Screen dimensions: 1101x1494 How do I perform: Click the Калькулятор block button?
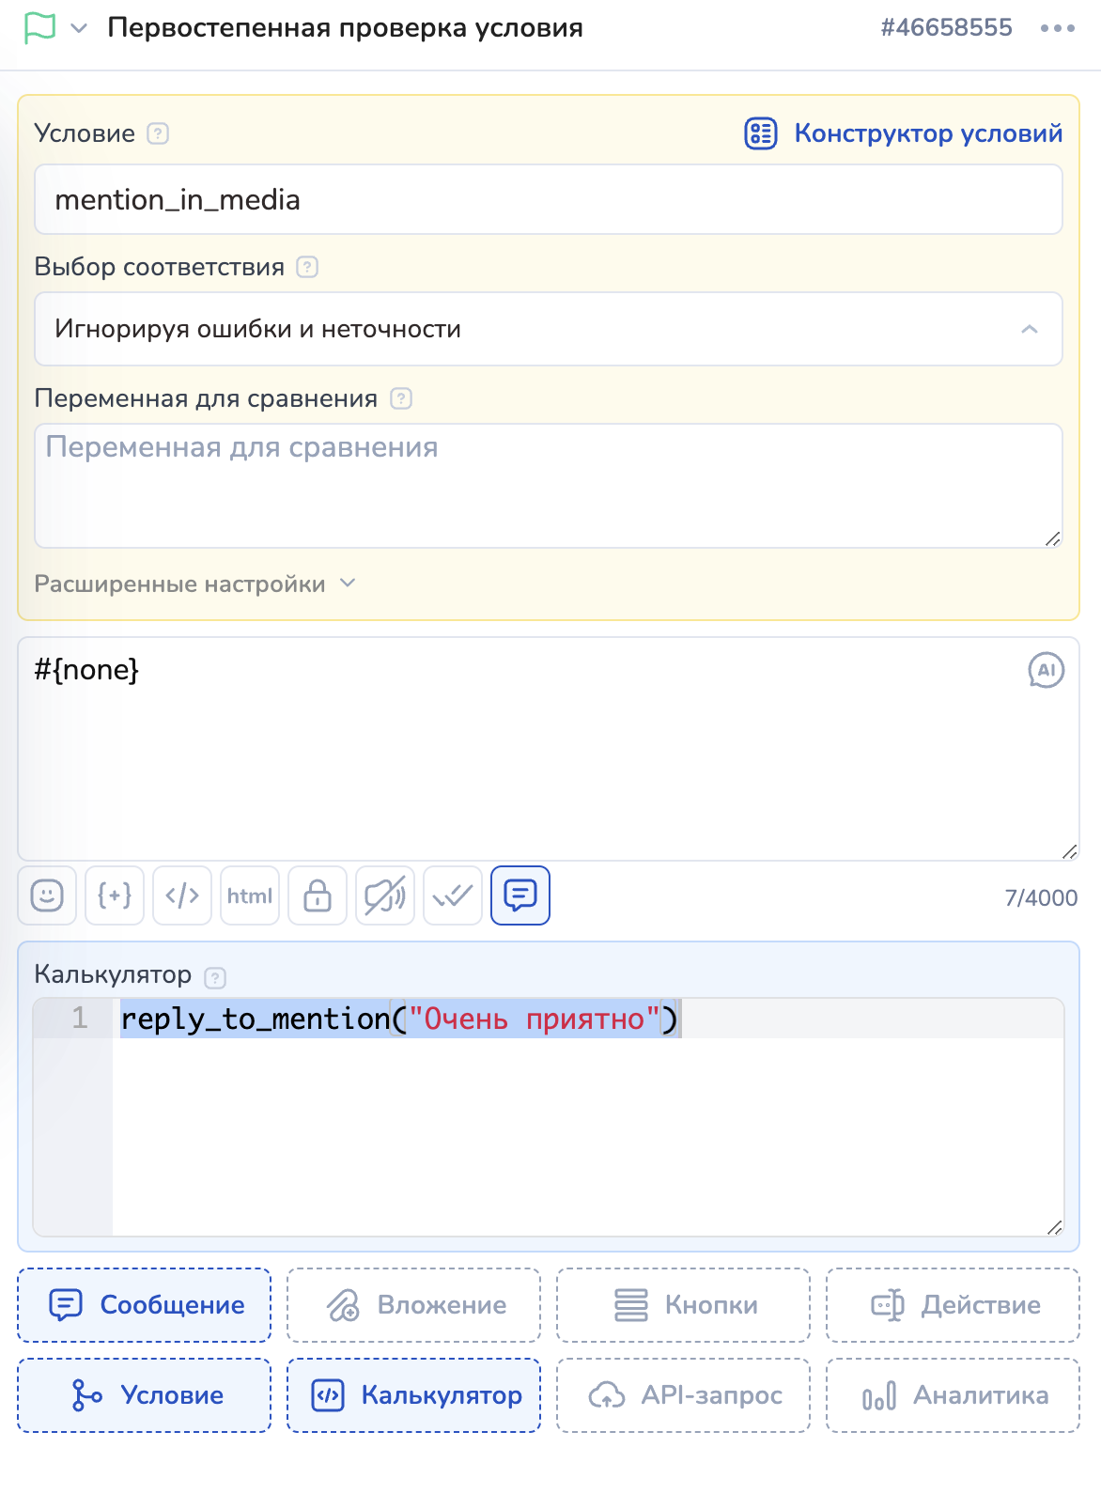[x=414, y=1395]
